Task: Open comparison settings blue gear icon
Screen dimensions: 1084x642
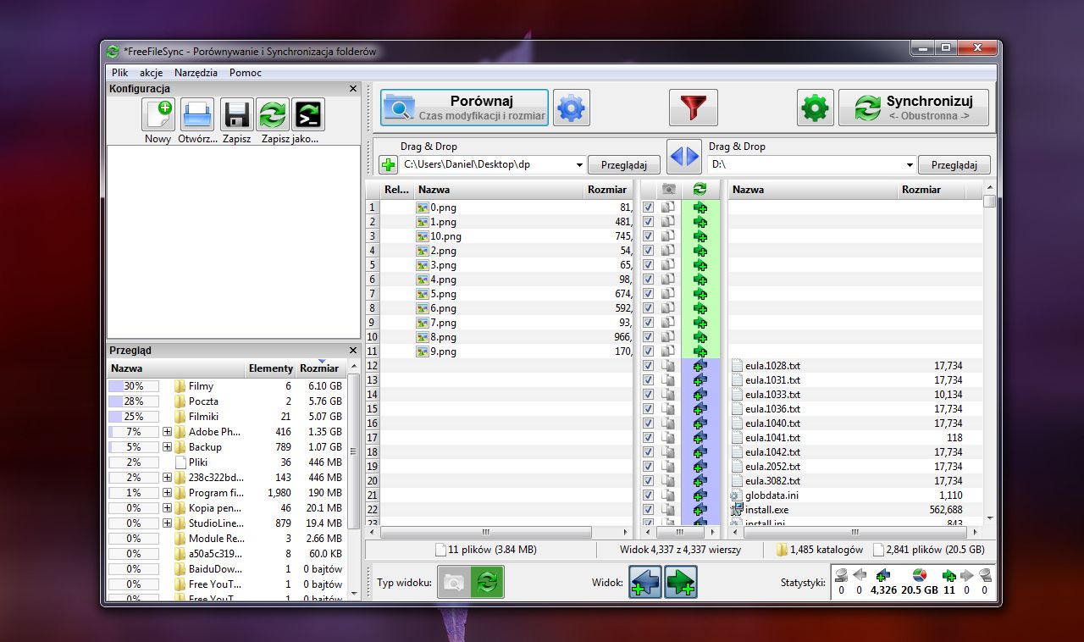Action: [572, 108]
